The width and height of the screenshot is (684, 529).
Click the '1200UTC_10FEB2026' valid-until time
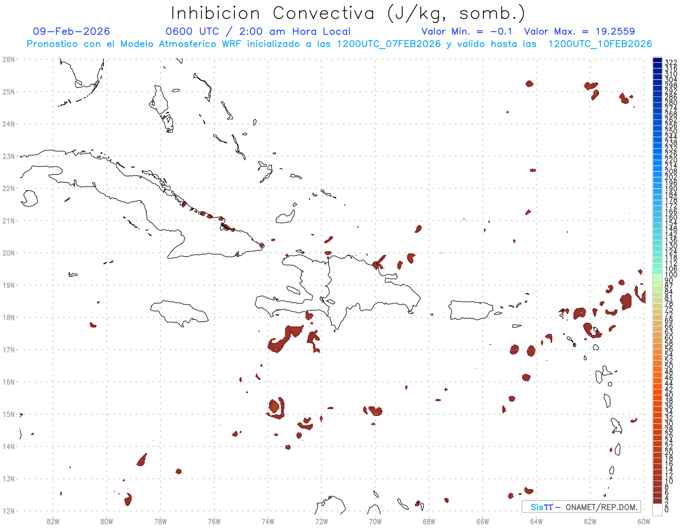(600, 44)
